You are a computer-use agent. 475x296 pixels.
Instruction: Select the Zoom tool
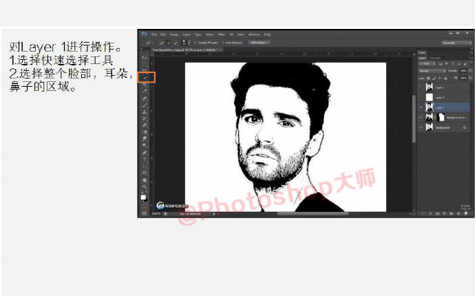coord(144,187)
